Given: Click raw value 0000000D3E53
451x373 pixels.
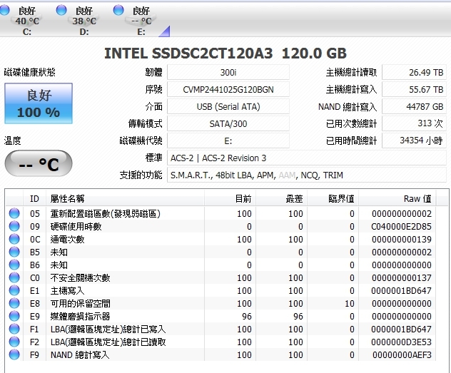Looking at the screenshot, I should click(401, 342).
